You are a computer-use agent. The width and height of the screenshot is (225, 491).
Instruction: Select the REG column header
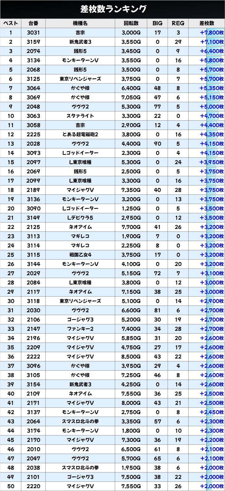(x=178, y=23)
